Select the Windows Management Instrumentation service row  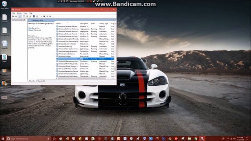coord(85,61)
